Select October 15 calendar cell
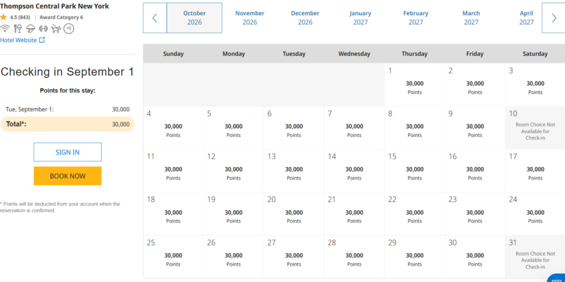This screenshot has height=282, width=565. pos(415,171)
